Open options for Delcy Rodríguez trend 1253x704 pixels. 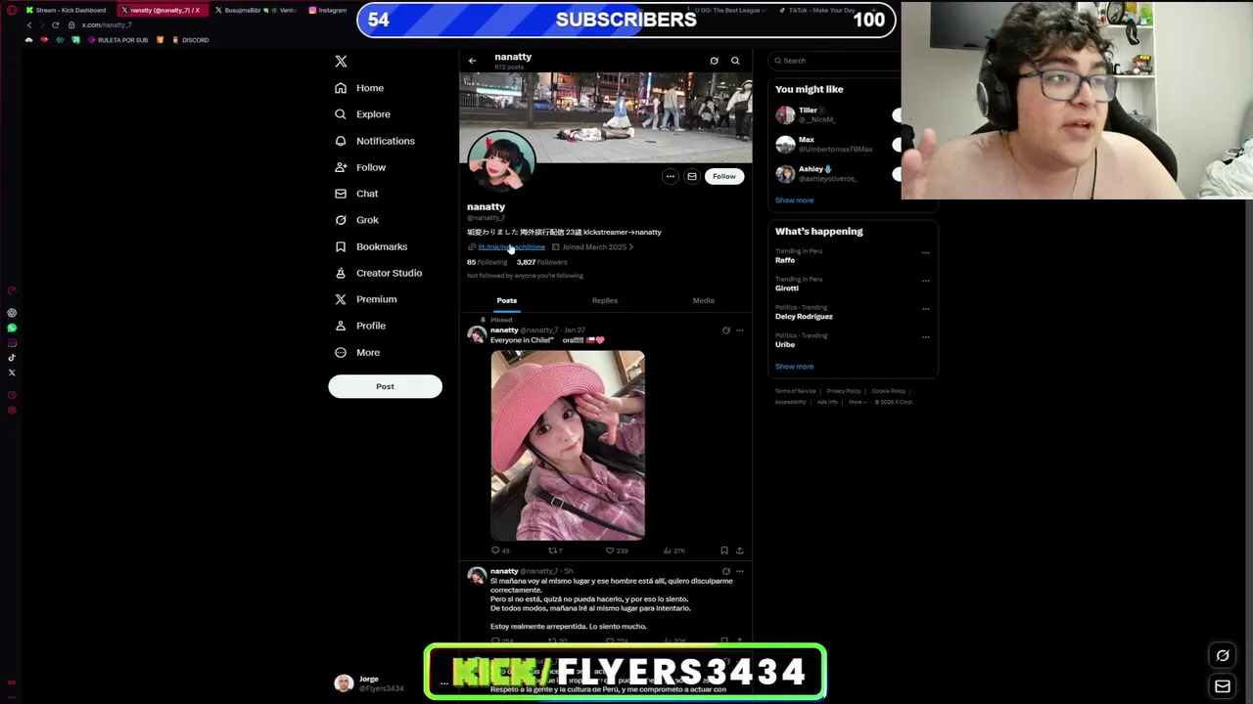(x=925, y=309)
